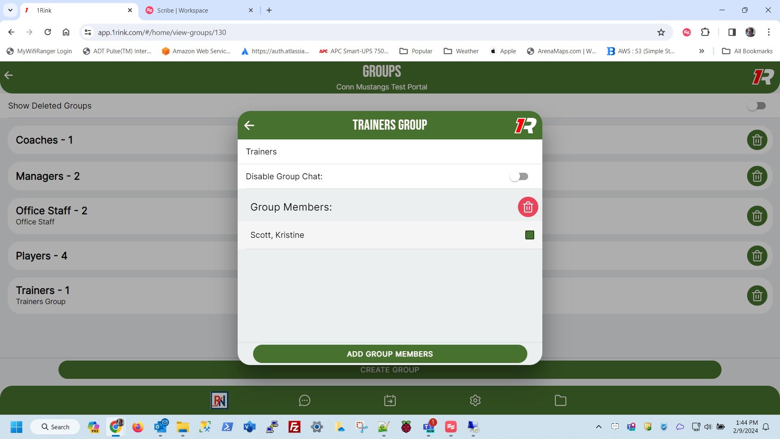Open settings gear in bottom navigation
Viewport: 780px width, 439px height.
[475, 401]
